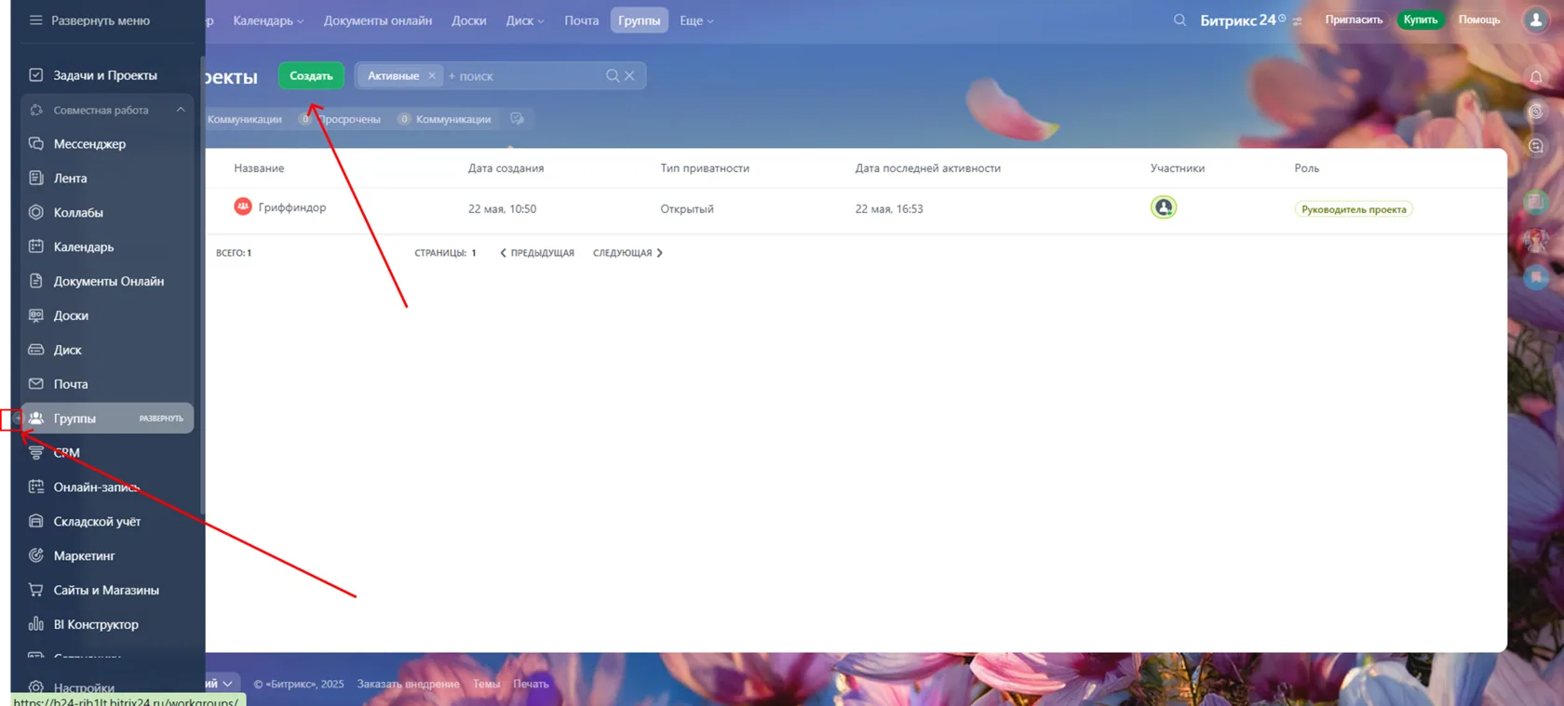This screenshot has width=1564, height=706.
Task: Launch BI Конструктор from sidebar
Action: [x=96, y=625]
